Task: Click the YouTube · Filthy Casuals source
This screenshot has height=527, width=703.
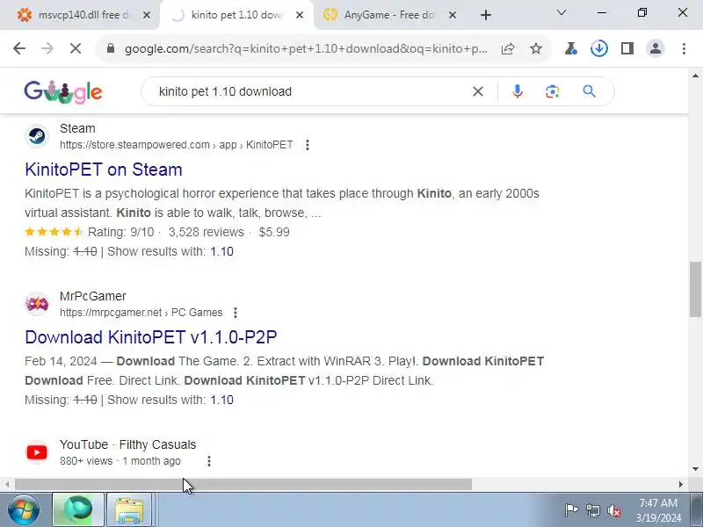Action: coord(127,444)
